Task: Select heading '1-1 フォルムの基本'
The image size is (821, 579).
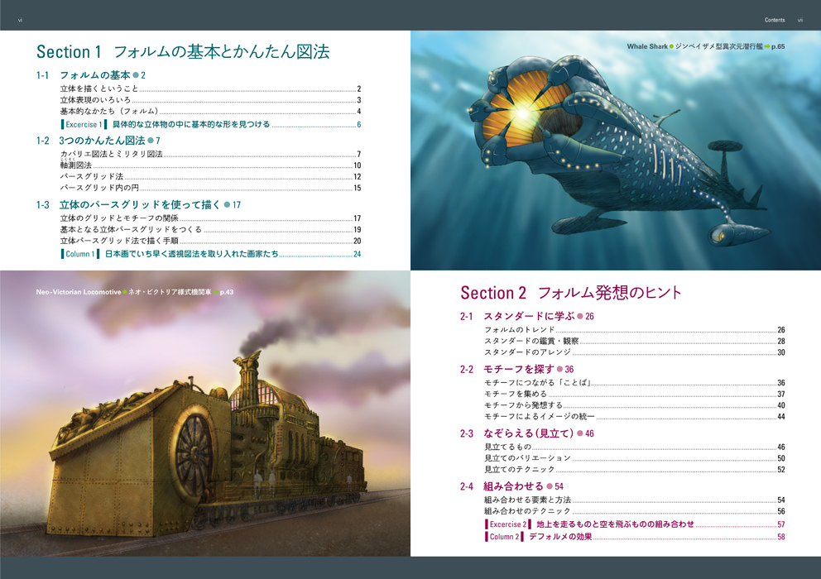Action: (90, 75)
